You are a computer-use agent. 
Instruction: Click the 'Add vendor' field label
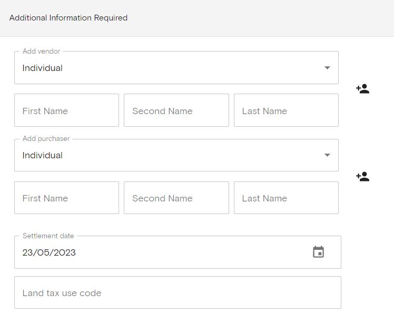(x=42, y=51)
